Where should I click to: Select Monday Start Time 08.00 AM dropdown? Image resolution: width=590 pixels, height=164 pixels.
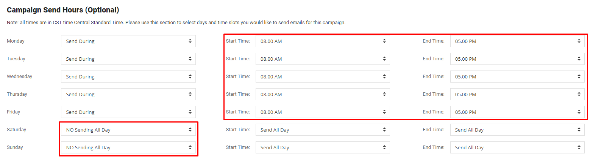(x=323, y=41)
